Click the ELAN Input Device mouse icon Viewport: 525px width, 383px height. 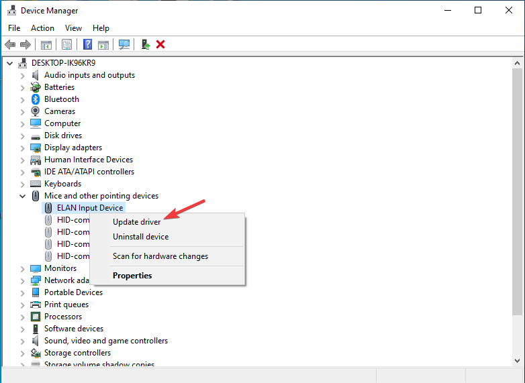click(x=48, y=208)
